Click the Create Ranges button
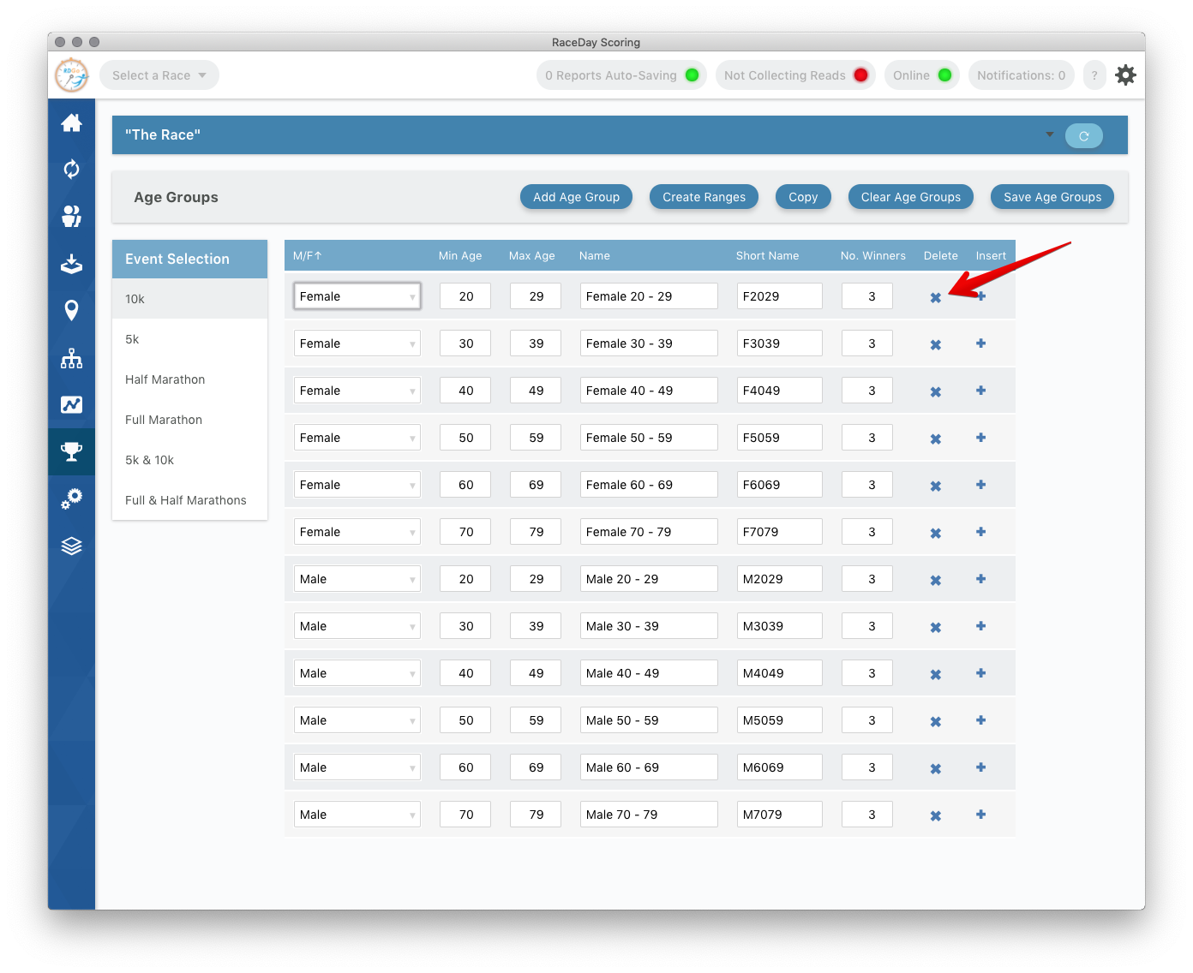This screenshot has width=1193, height=973. [x=704, y=197]
